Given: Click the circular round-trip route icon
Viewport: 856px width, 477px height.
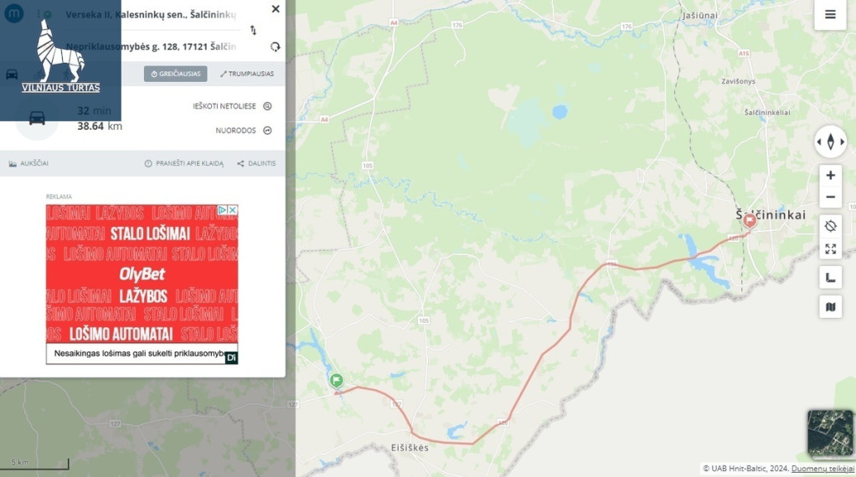Looking at the screenshot, I should coord(275,47).
